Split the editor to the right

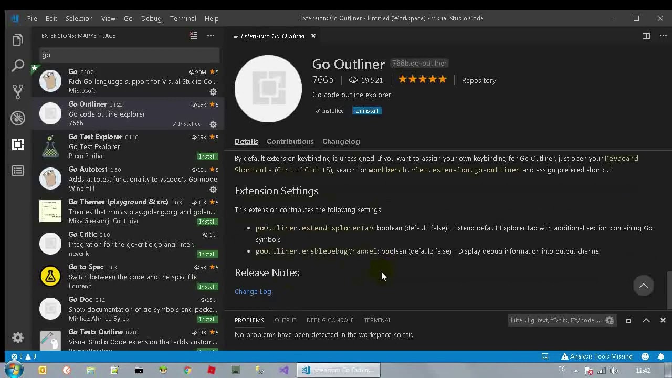coord(646,36)
